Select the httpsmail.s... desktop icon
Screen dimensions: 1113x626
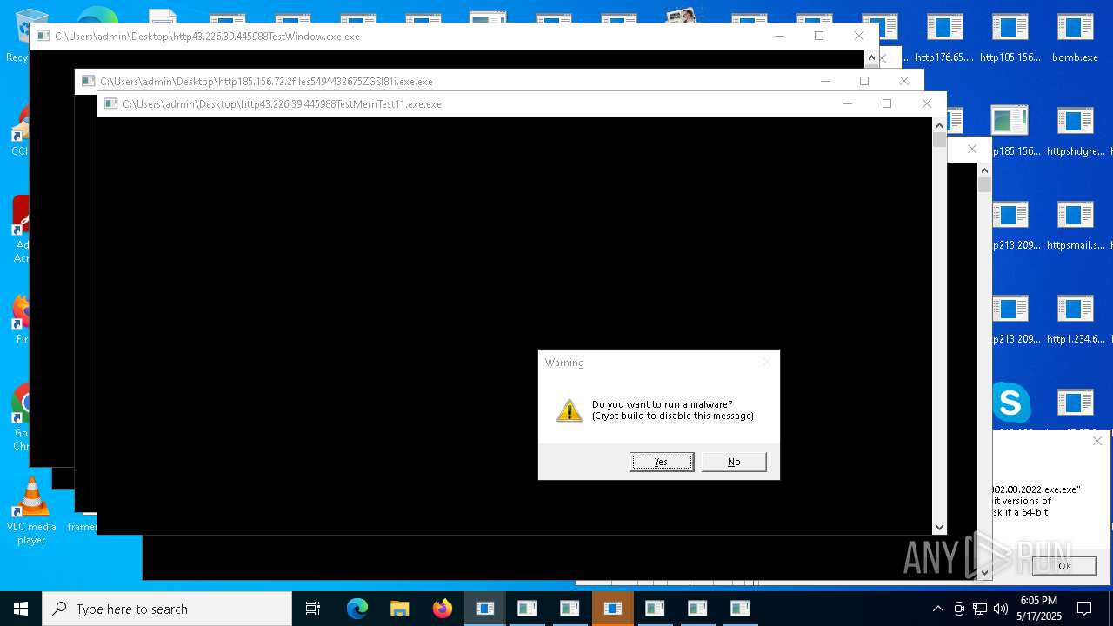tap(1075, 225)
